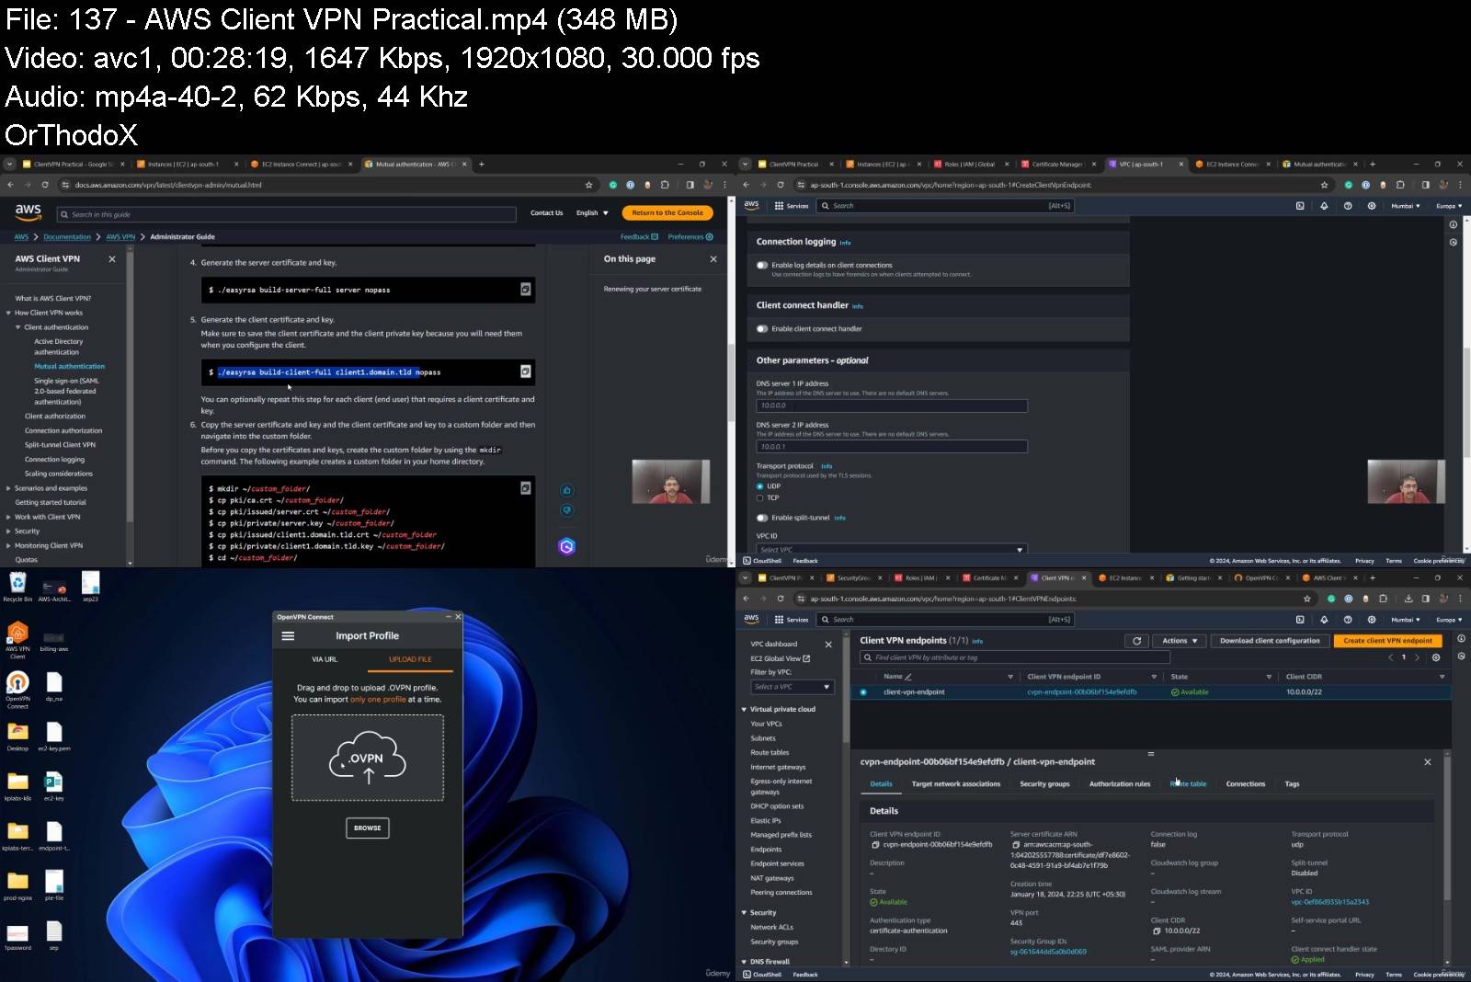Click the thumbs-up feedback icon in docs
The width and height of the screenshot is (1471, 982).
point(566,490)
